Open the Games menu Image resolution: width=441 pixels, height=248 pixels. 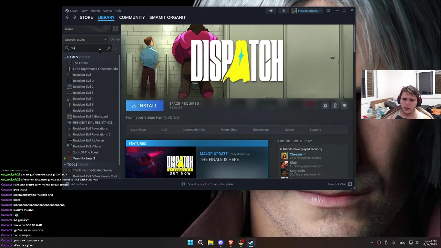click(107, 11)
